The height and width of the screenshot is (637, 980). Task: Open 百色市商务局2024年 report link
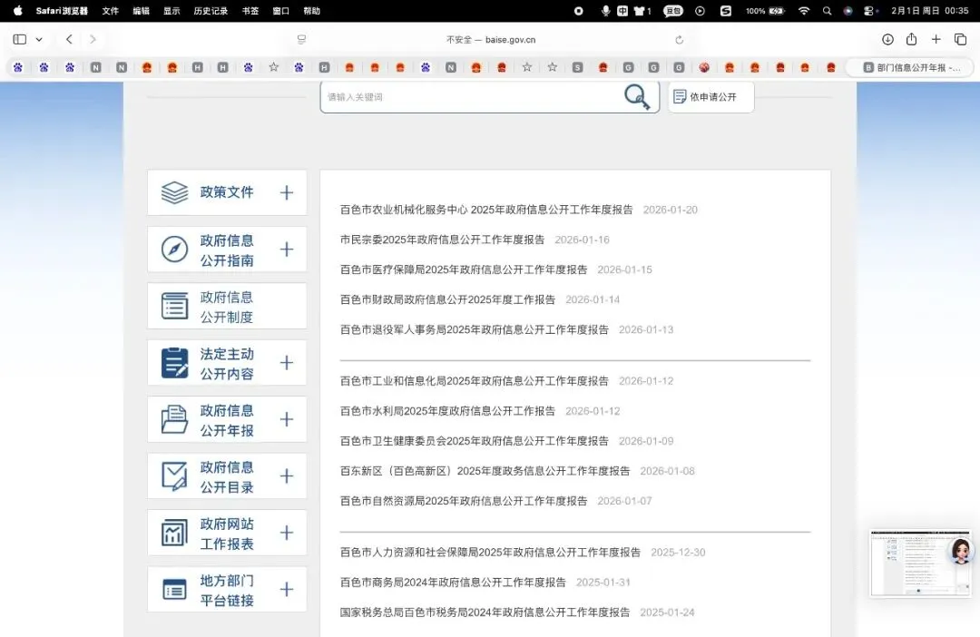[x=453, y=582]
